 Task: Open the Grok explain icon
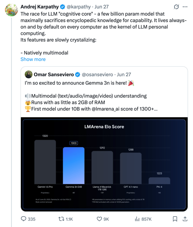tap(176, 7)
